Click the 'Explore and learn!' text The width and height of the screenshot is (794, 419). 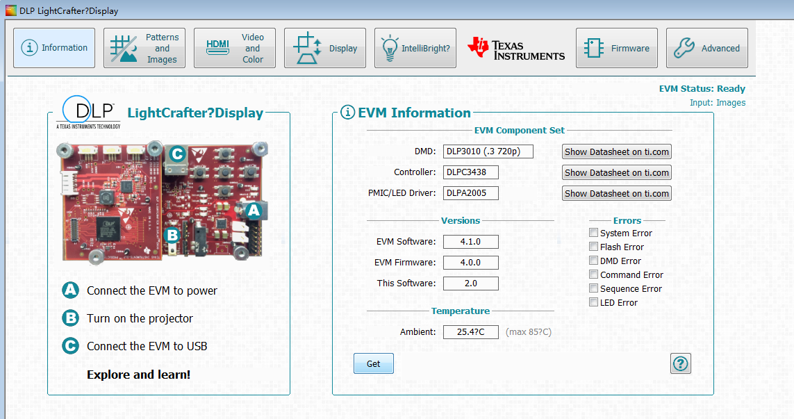pos(139,375)
